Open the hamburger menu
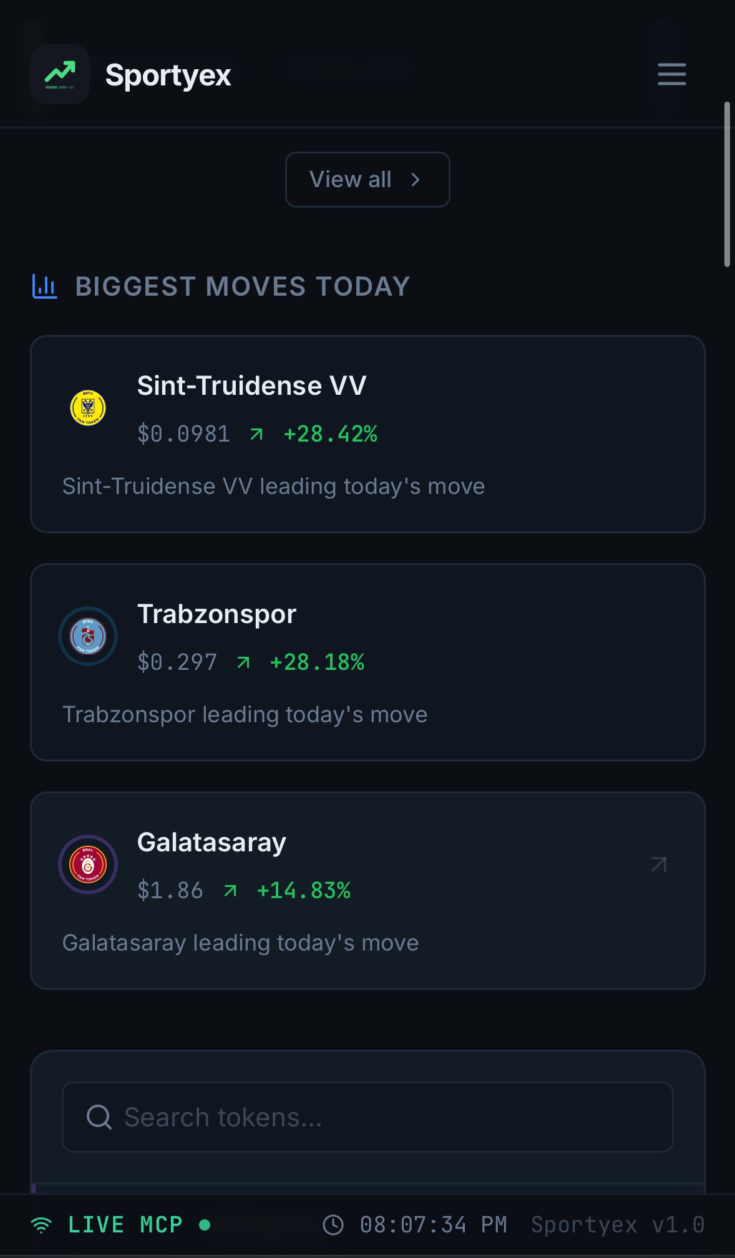This screenshot has height=1258, width=735. pyautogui.click(x=671, y=74)
